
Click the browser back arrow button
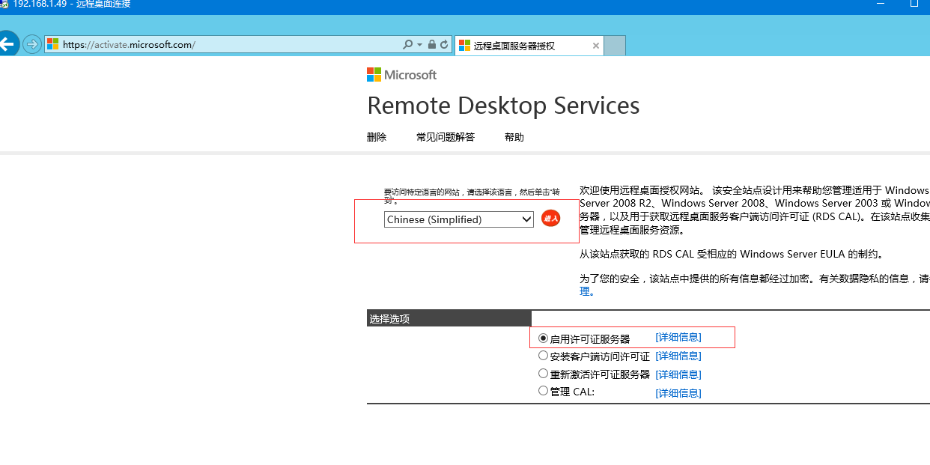(7, 44)
